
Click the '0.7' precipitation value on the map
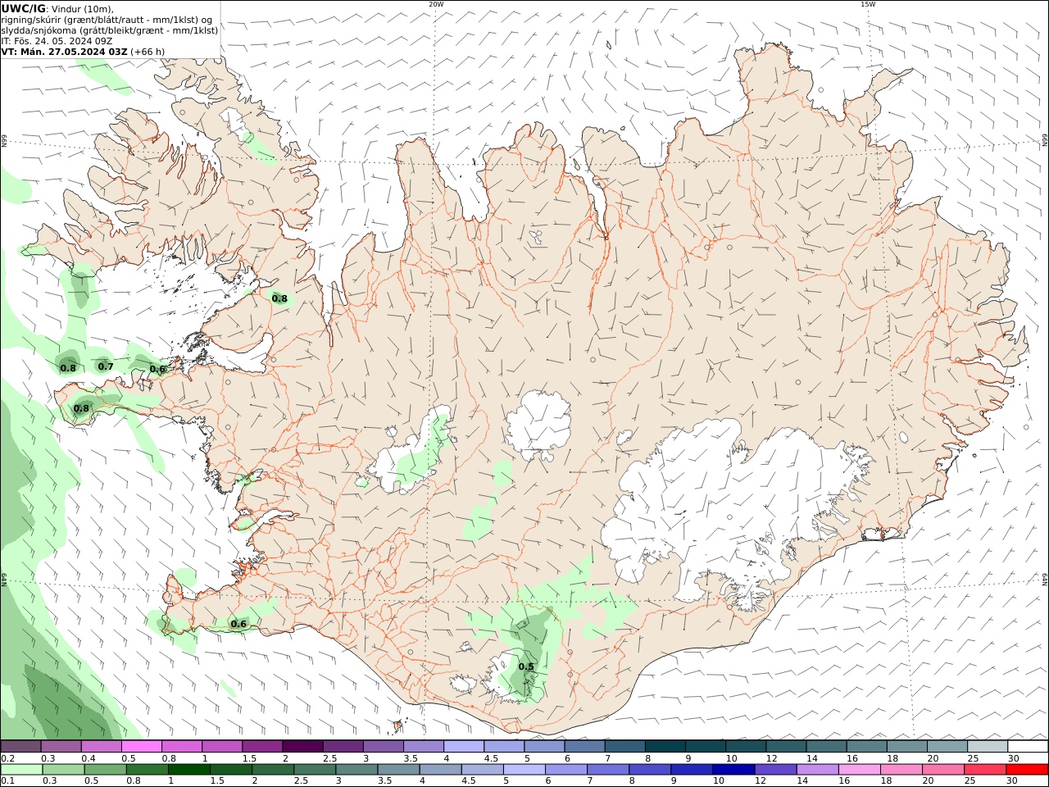pyautogui.click(x=106, y=366)
